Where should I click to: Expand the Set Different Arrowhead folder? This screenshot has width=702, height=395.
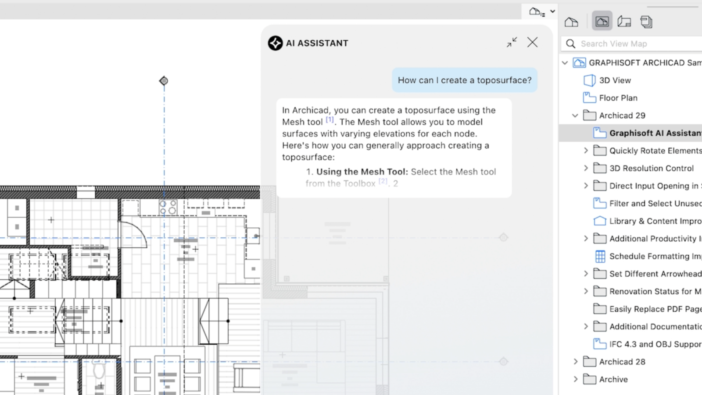[586, 274]
